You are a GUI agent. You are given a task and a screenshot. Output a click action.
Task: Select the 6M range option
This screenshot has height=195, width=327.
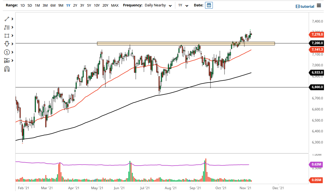click(53, 5)
